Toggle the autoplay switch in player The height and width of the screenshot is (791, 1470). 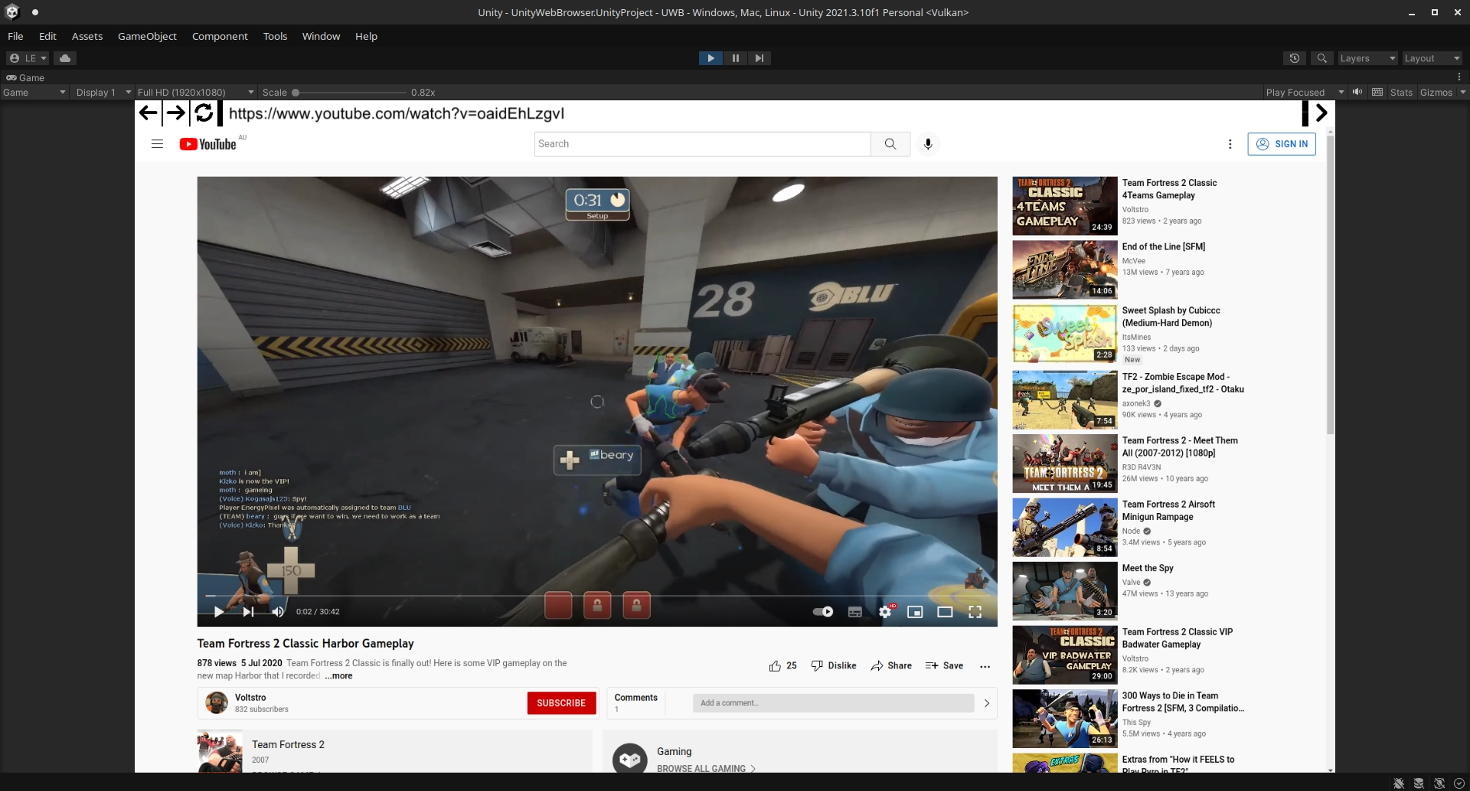[x=823, y=612]
